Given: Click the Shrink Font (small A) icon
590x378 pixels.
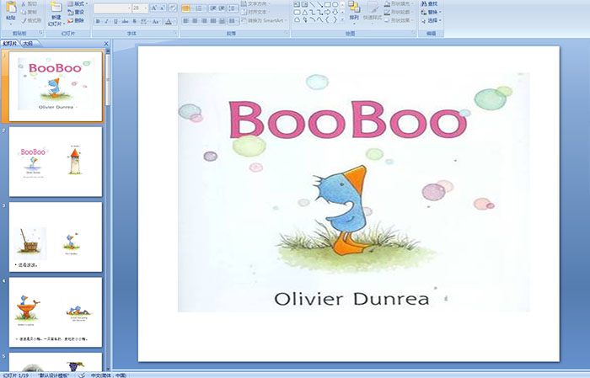Looking at the screenshot, I should (163, 8).
